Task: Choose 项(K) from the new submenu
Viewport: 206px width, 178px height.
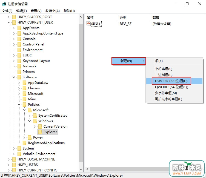Action: click(x=174, y=61)
